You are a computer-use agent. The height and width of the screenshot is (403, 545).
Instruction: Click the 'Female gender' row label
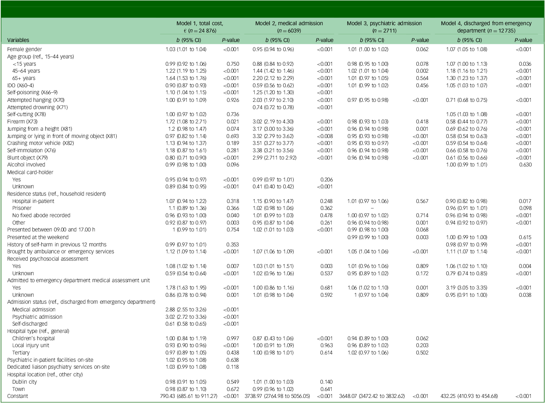24,49
